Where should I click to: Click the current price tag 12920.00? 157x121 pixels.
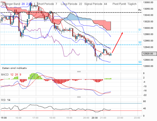[149, 54]
